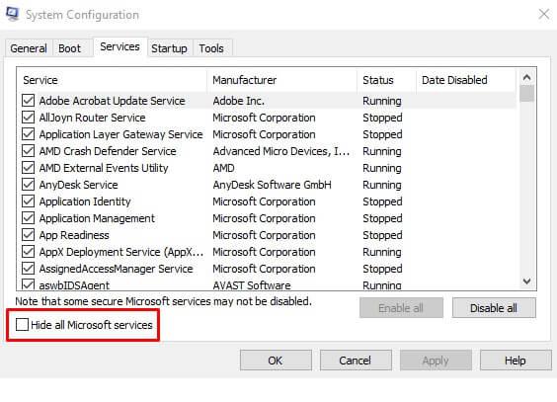Click the Cancel button
This screenshot has height=402, width=557.
356,361
